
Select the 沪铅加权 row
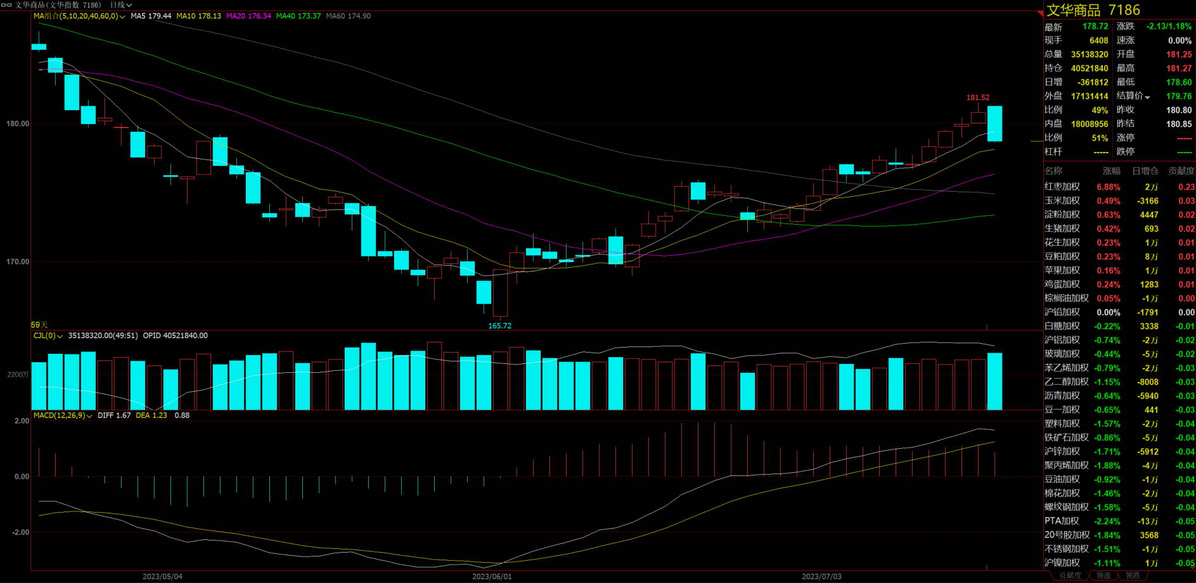1119,313
